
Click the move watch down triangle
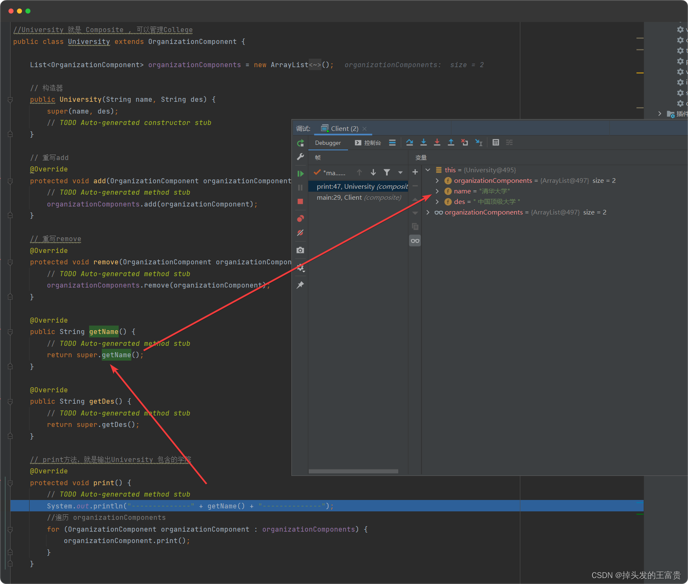415,213
